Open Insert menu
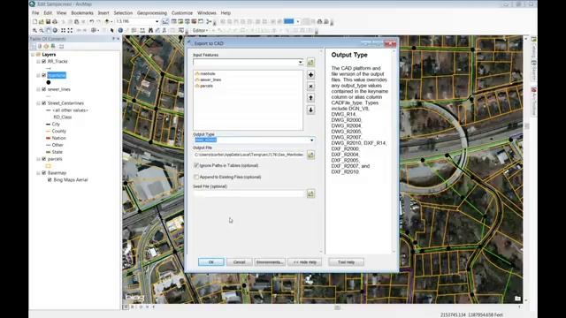This screenshot has width=566, height=318. coord(103,13)
